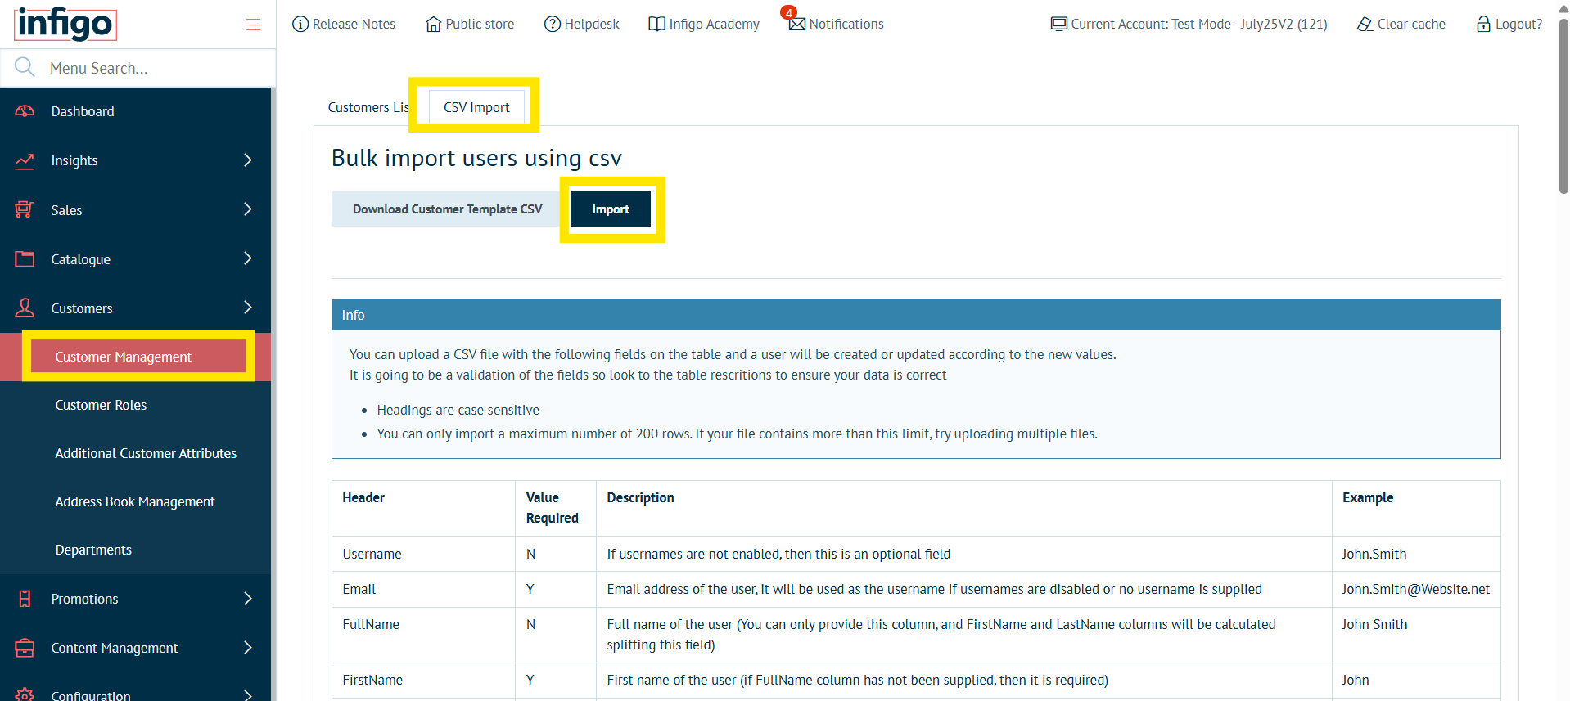This screenshot has width=1570, height=701.
Task: Collapse the Customers menu chevron
Action: click(x=248, y=308)
